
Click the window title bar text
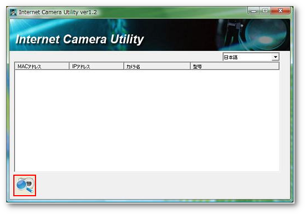coord(58,12)
